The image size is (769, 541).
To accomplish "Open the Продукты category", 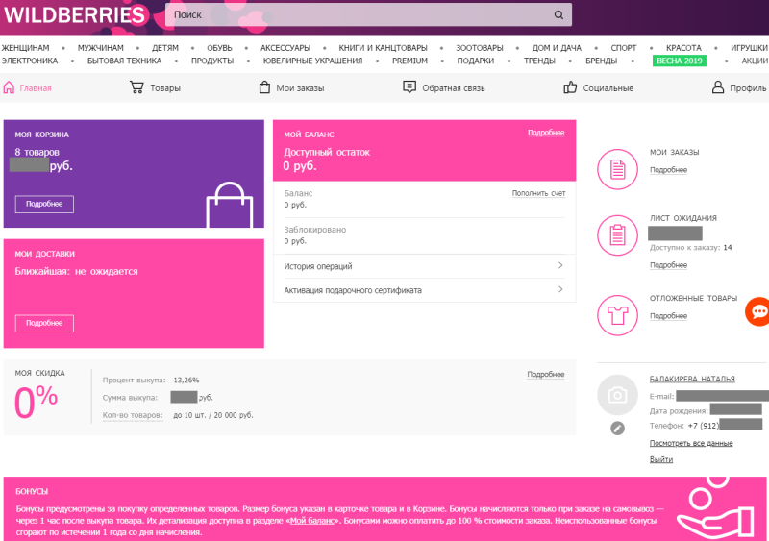I will pos(212,61).
